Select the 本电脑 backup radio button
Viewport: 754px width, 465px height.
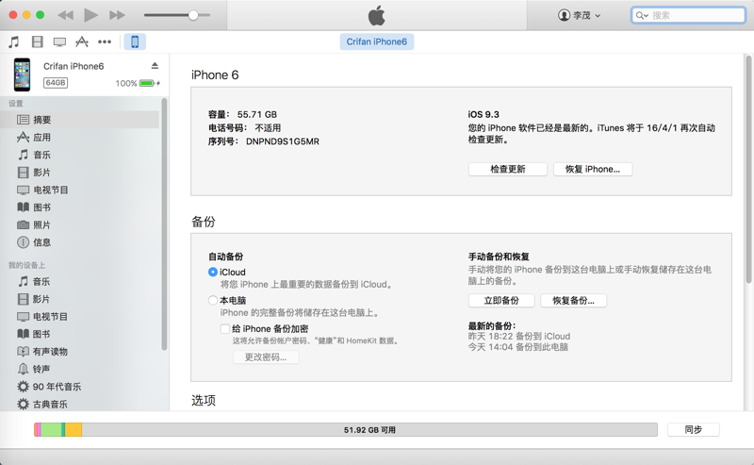213,300
